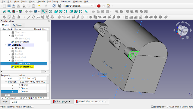Refresh the document with the Recompute icon
Image resolution: width=193 pixels, height=109 pixels.
(54, 6)
